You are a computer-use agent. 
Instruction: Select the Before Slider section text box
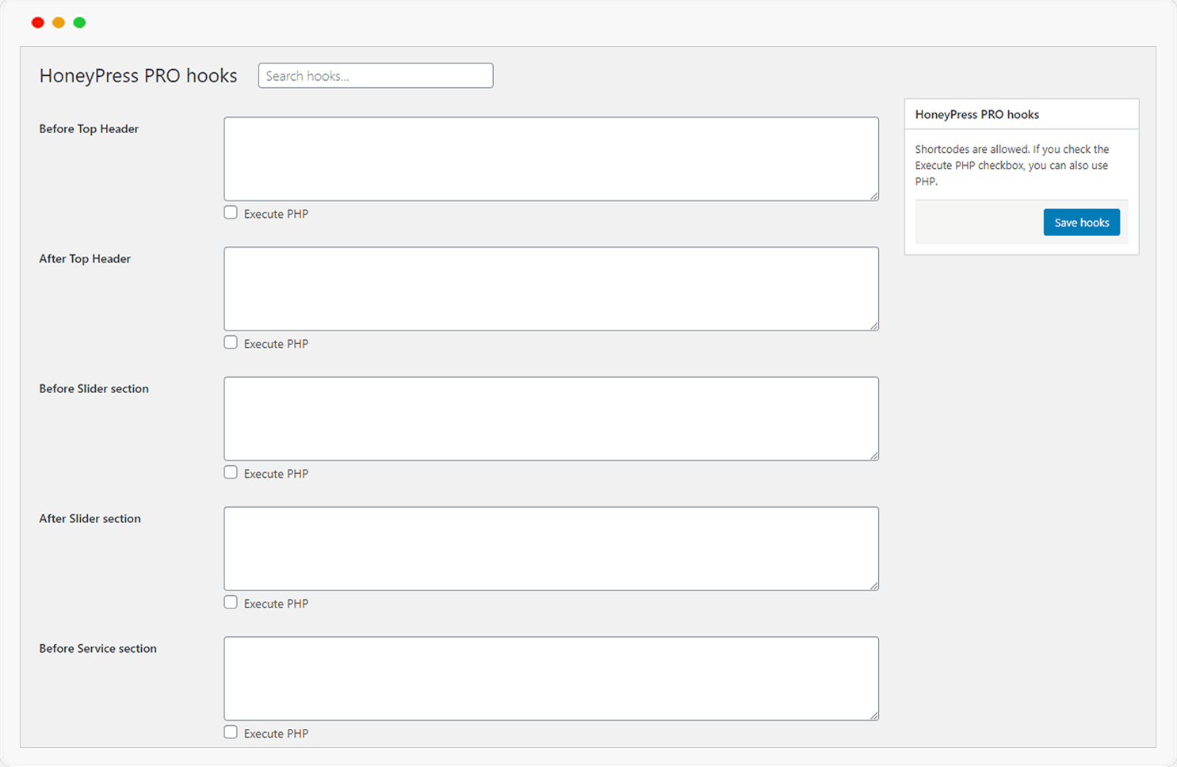[551, 418]
